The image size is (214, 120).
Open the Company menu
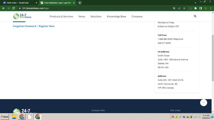coord(137,16)
